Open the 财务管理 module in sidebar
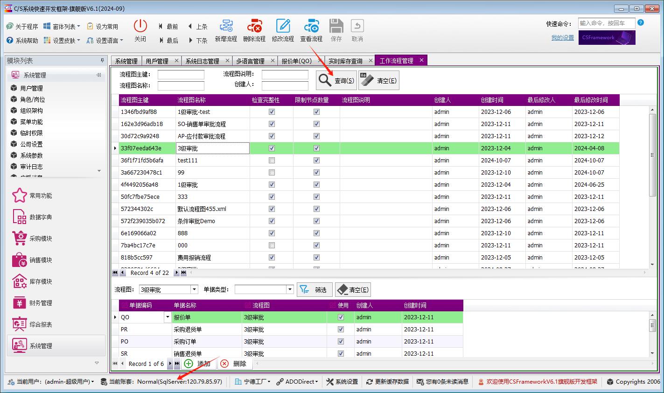This screenshot has width=664, height=393. [x=20, y=303]
